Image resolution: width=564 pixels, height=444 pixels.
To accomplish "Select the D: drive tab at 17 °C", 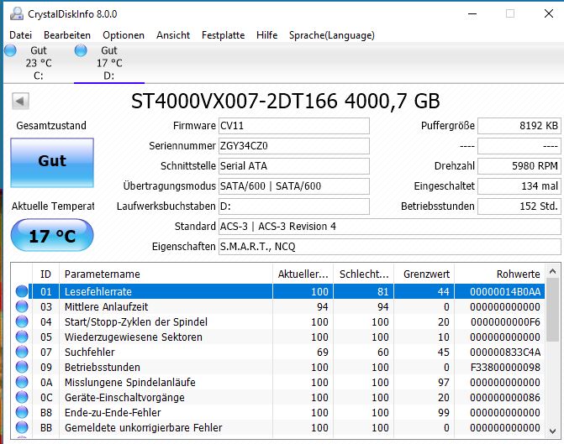I will click(x=109, y=63).
